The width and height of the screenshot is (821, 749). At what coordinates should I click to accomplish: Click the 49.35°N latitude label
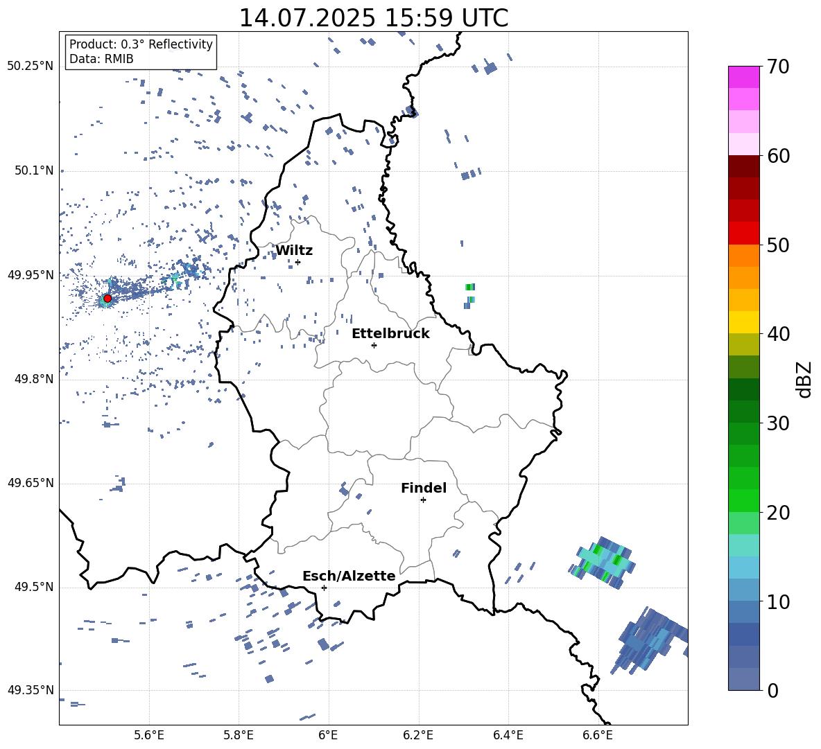pos(31,690)
